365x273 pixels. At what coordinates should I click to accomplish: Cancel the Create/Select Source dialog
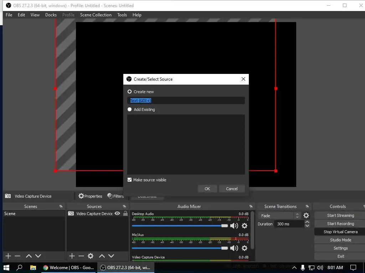click(x=232, y=189)
